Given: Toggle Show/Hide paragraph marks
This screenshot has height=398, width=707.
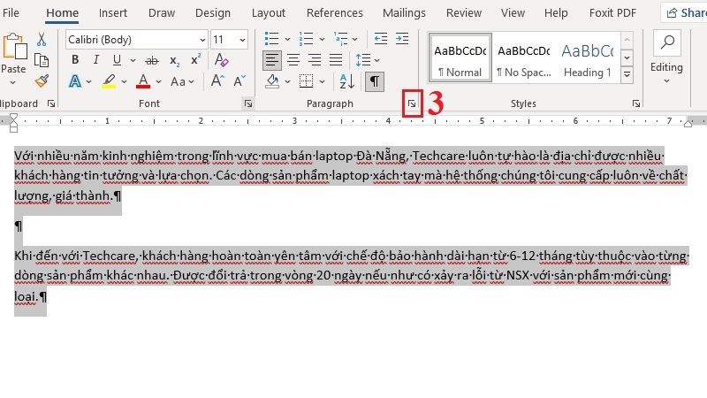Looking at the screenshot, I should tap(374, 81).
